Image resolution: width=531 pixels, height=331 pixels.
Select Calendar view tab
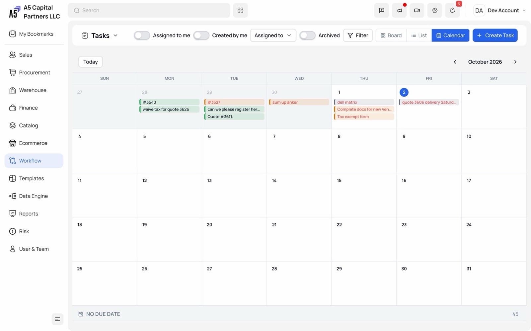click(x=450, y=35)
